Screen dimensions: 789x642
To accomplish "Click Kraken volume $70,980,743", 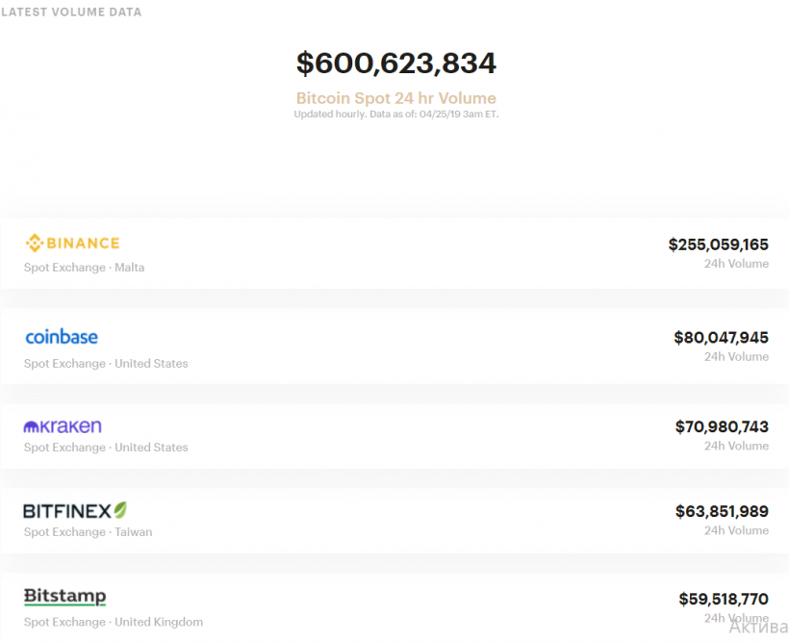I will (x=722, y=427).
